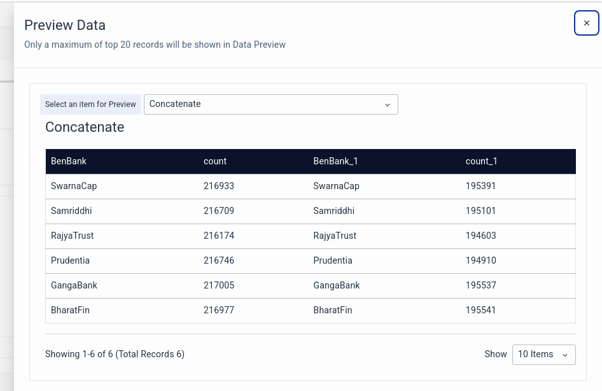Select the SwarnaCap row in the table

[191, 186]
